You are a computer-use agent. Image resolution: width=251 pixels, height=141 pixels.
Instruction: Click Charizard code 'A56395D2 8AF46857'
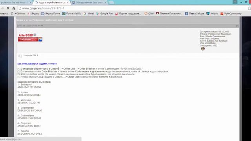pos(29,126)
